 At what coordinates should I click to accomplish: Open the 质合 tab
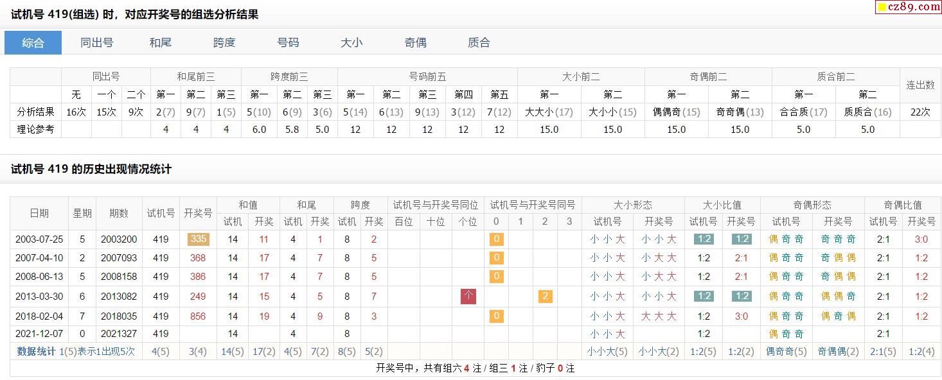(479, 43)
